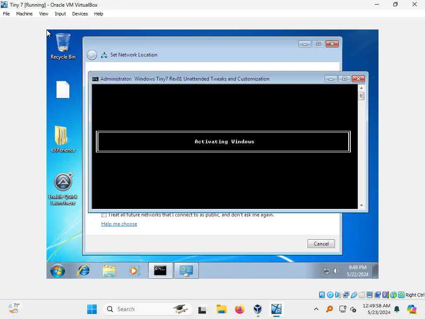This screenshot has width=425, height=319.
Task: Click the console scrollbar thumb
Action: tap(361, 96)
